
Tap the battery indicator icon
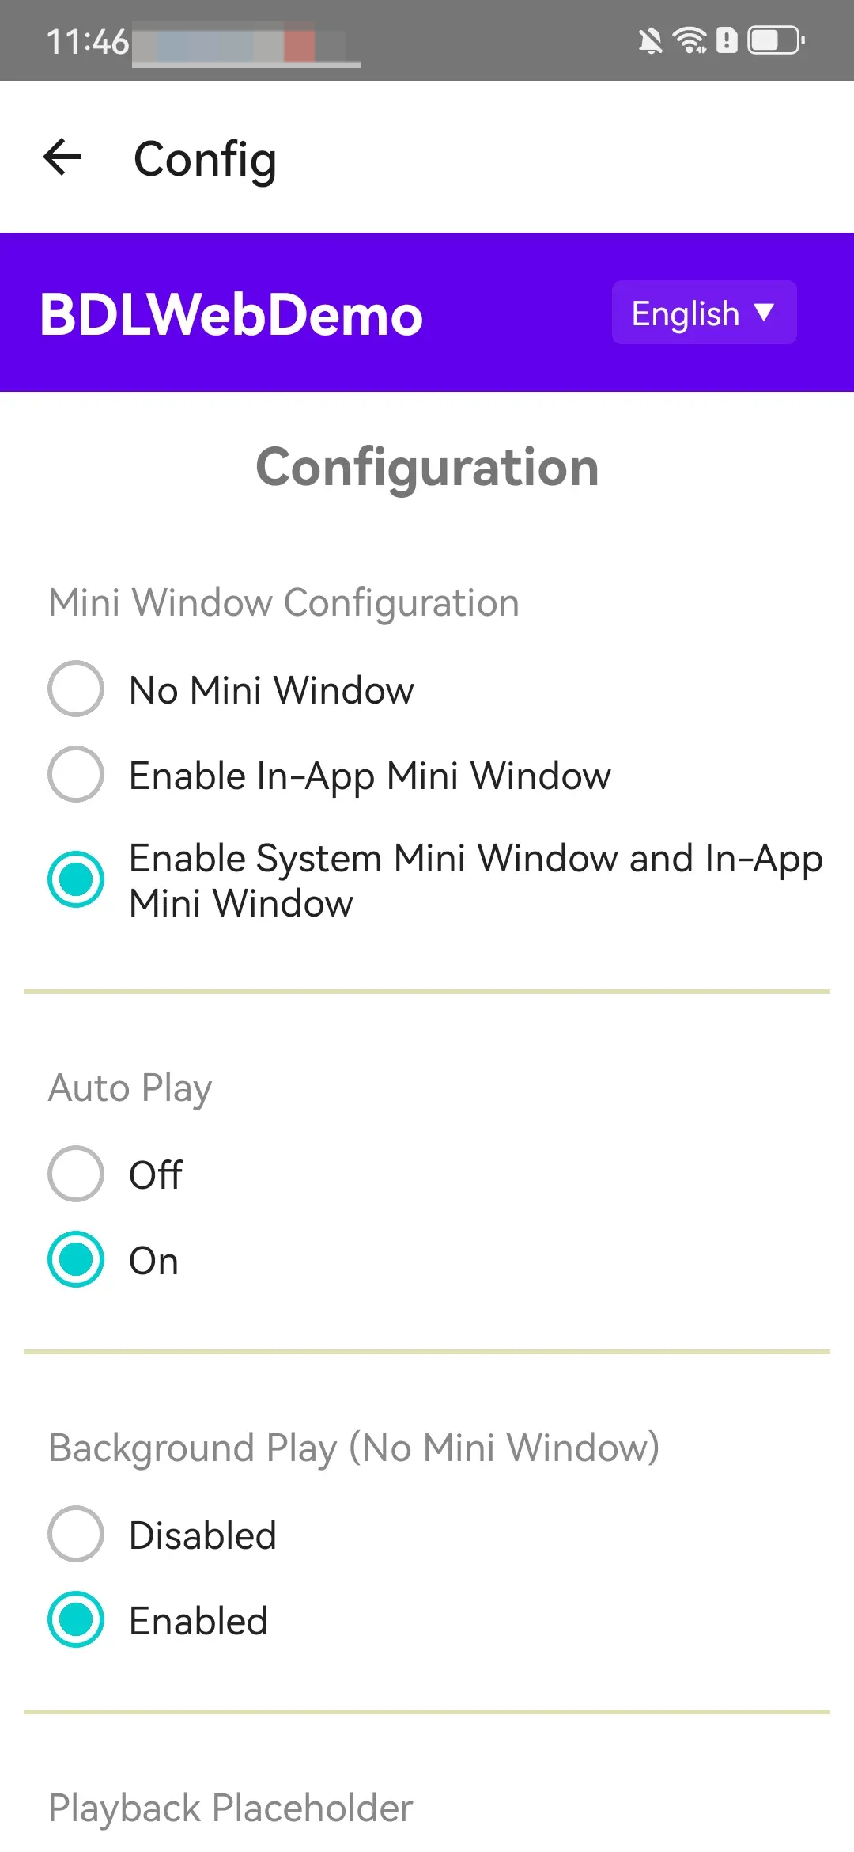pyautogui.click(x=777, y=40)
